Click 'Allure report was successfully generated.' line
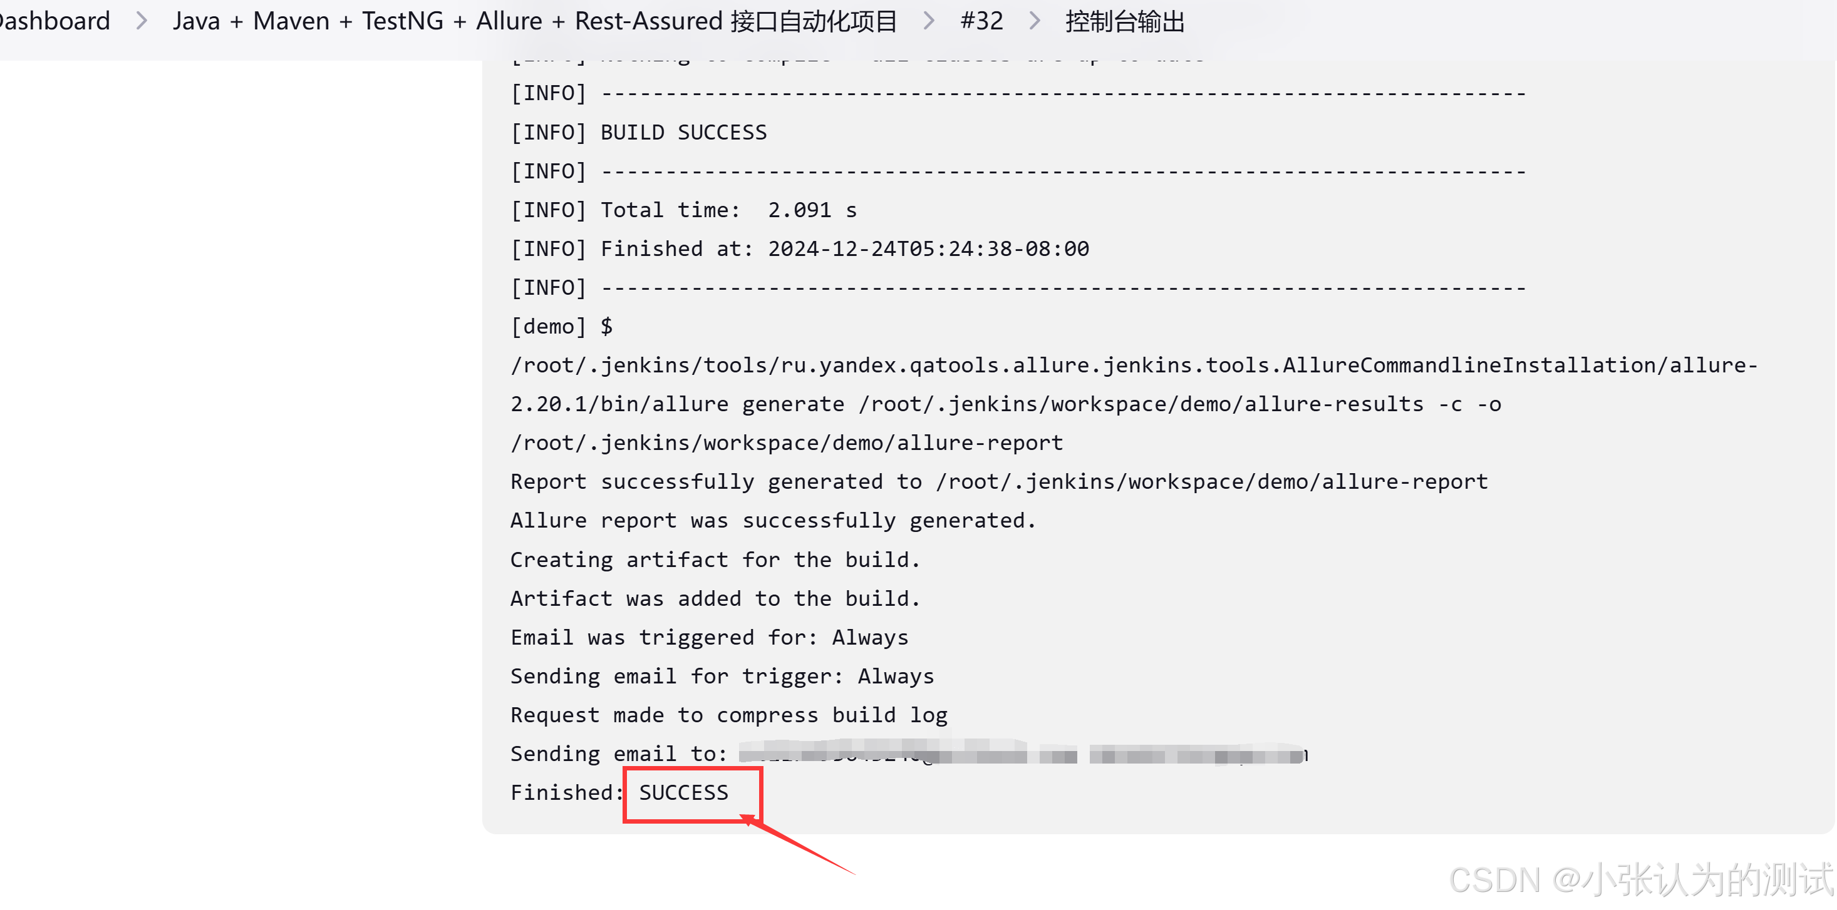 pos(774,521)
